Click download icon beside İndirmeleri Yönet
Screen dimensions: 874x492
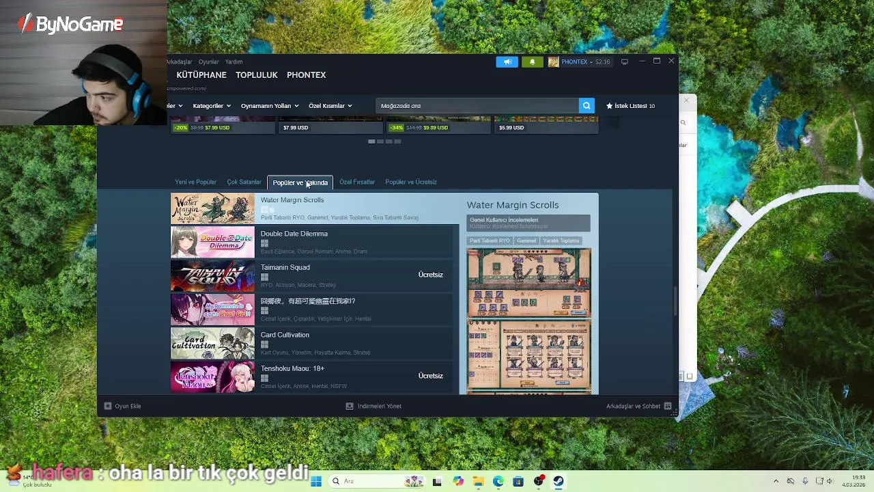(x=350, y=406)
